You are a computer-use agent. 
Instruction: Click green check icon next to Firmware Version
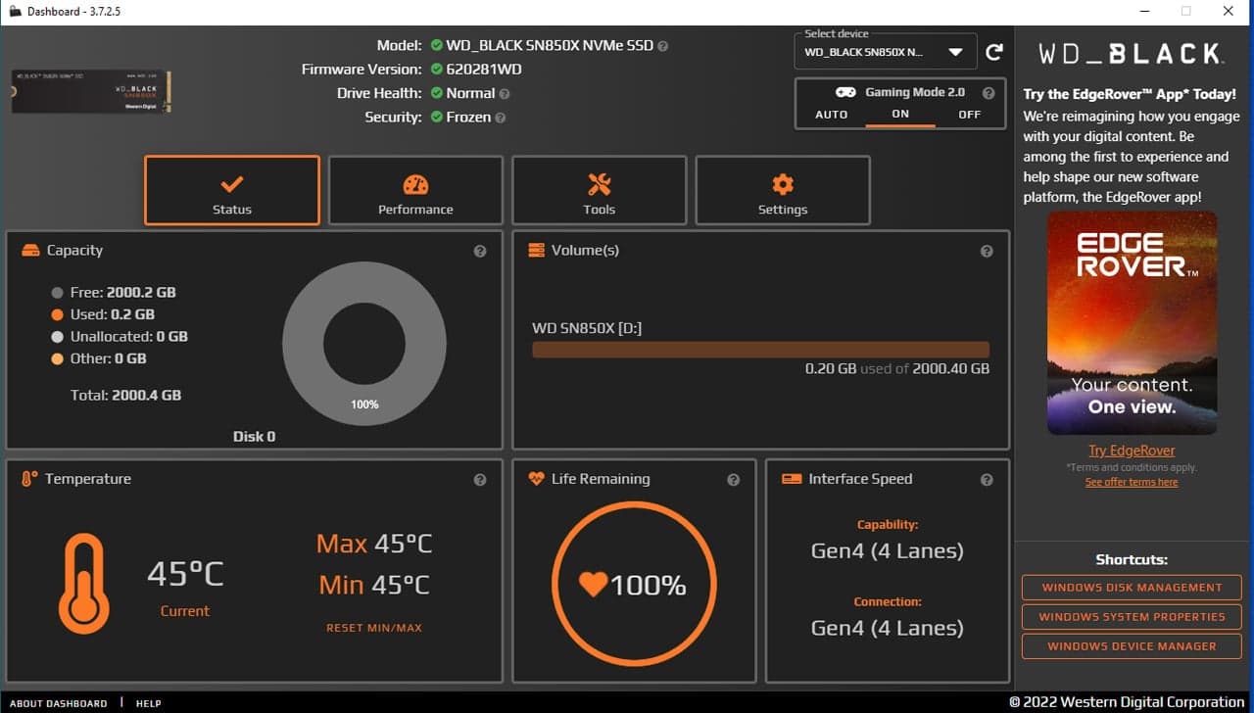(436, 70)
